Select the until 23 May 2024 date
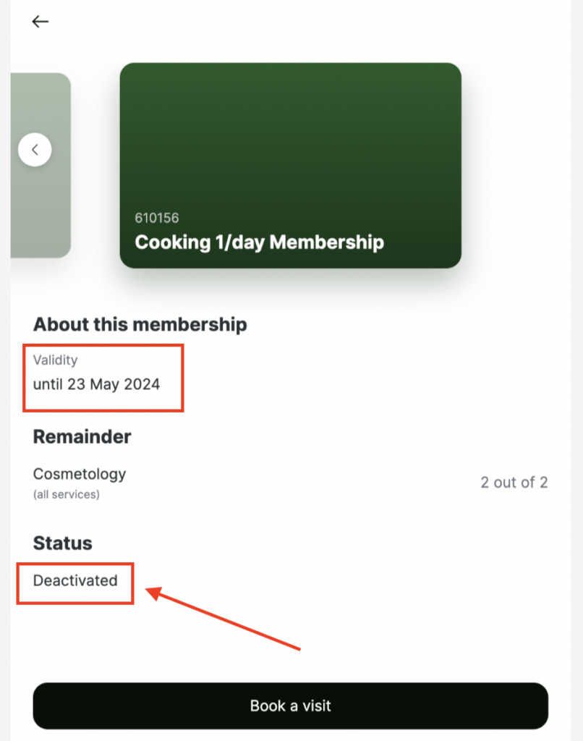The height and width of the screenshot is (741, 583). point(96,384)
